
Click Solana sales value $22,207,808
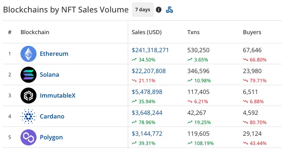(x=148, y=71)
